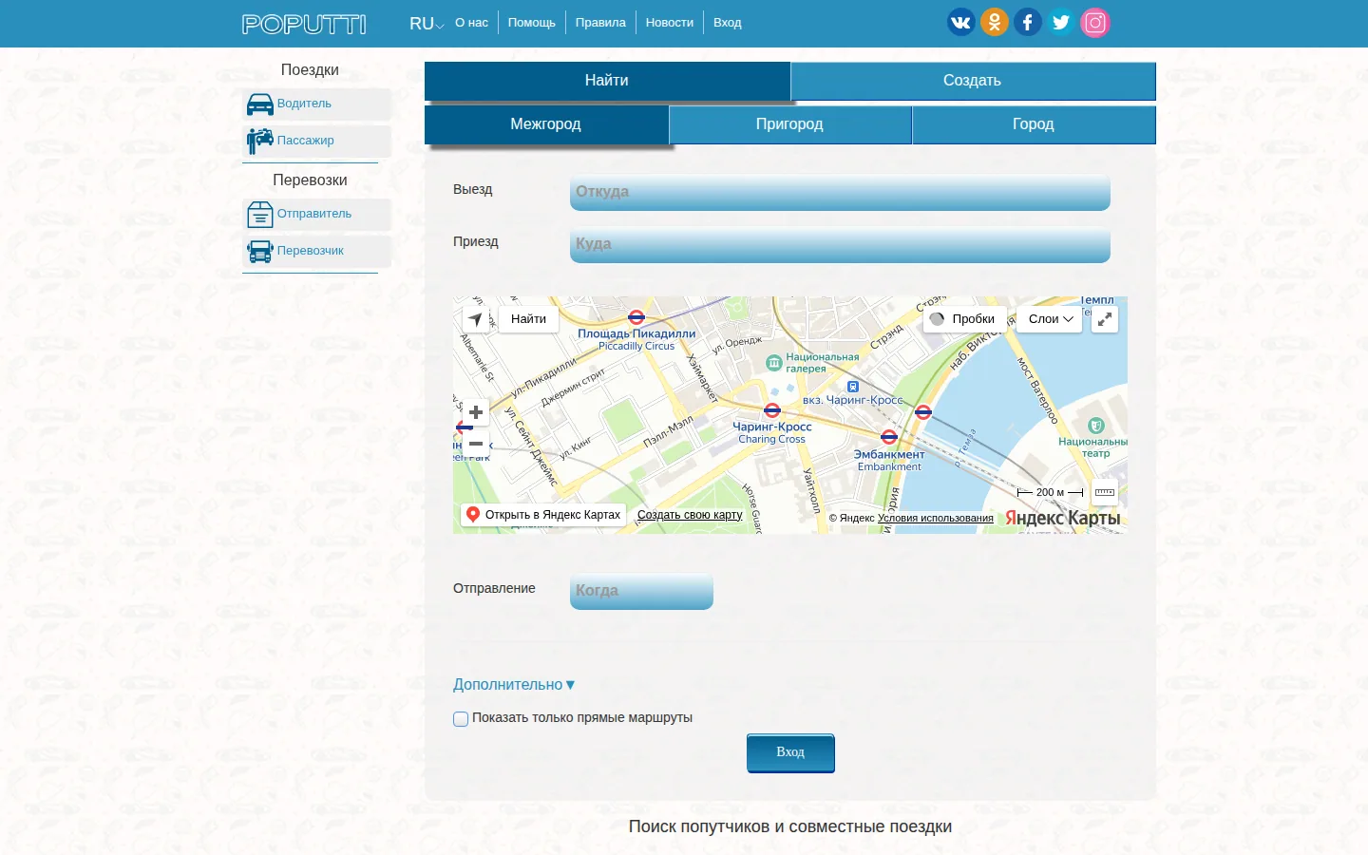Open the Слои map layers dropdown
This screenshot has width=1368, height=855.
pyautogui.click(x=1050, y=319)
